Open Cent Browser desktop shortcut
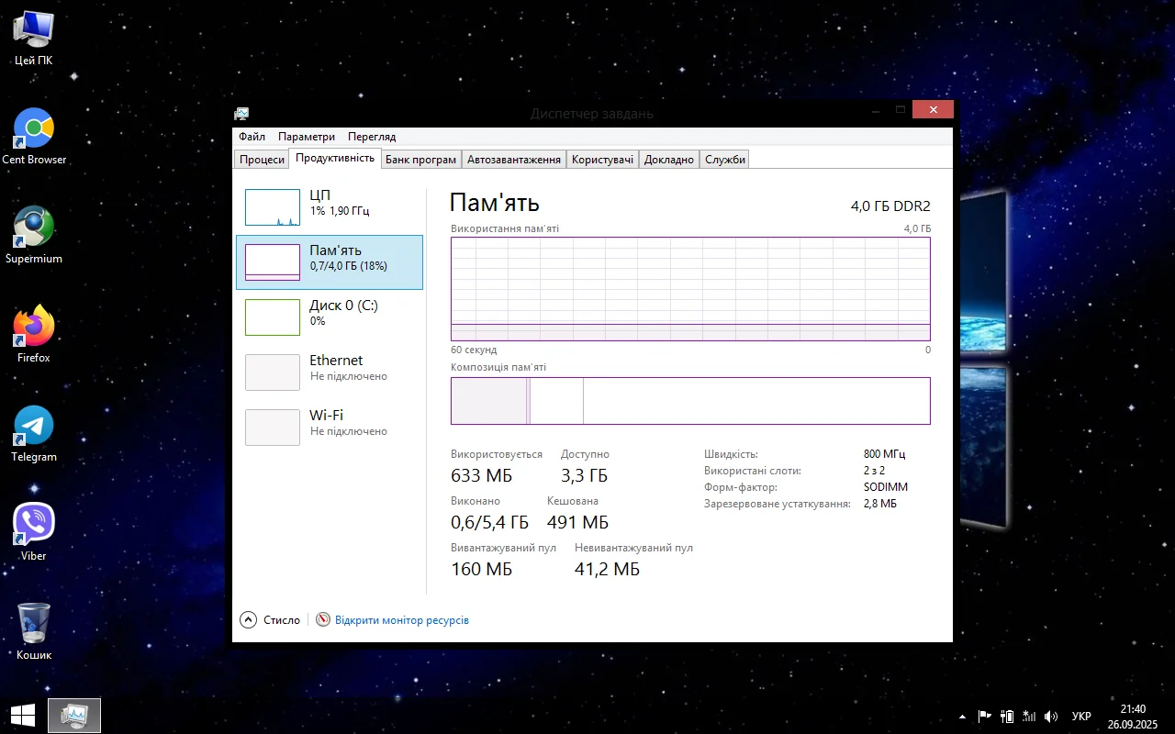Screen dimensions: 1175x734 pyautogui.click(x=34, y=130)
